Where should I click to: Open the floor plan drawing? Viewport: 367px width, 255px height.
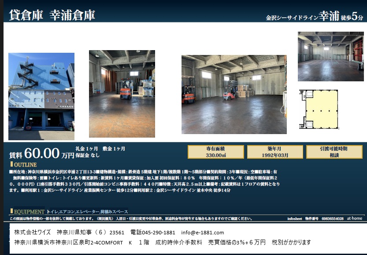(x=319, y=109)
